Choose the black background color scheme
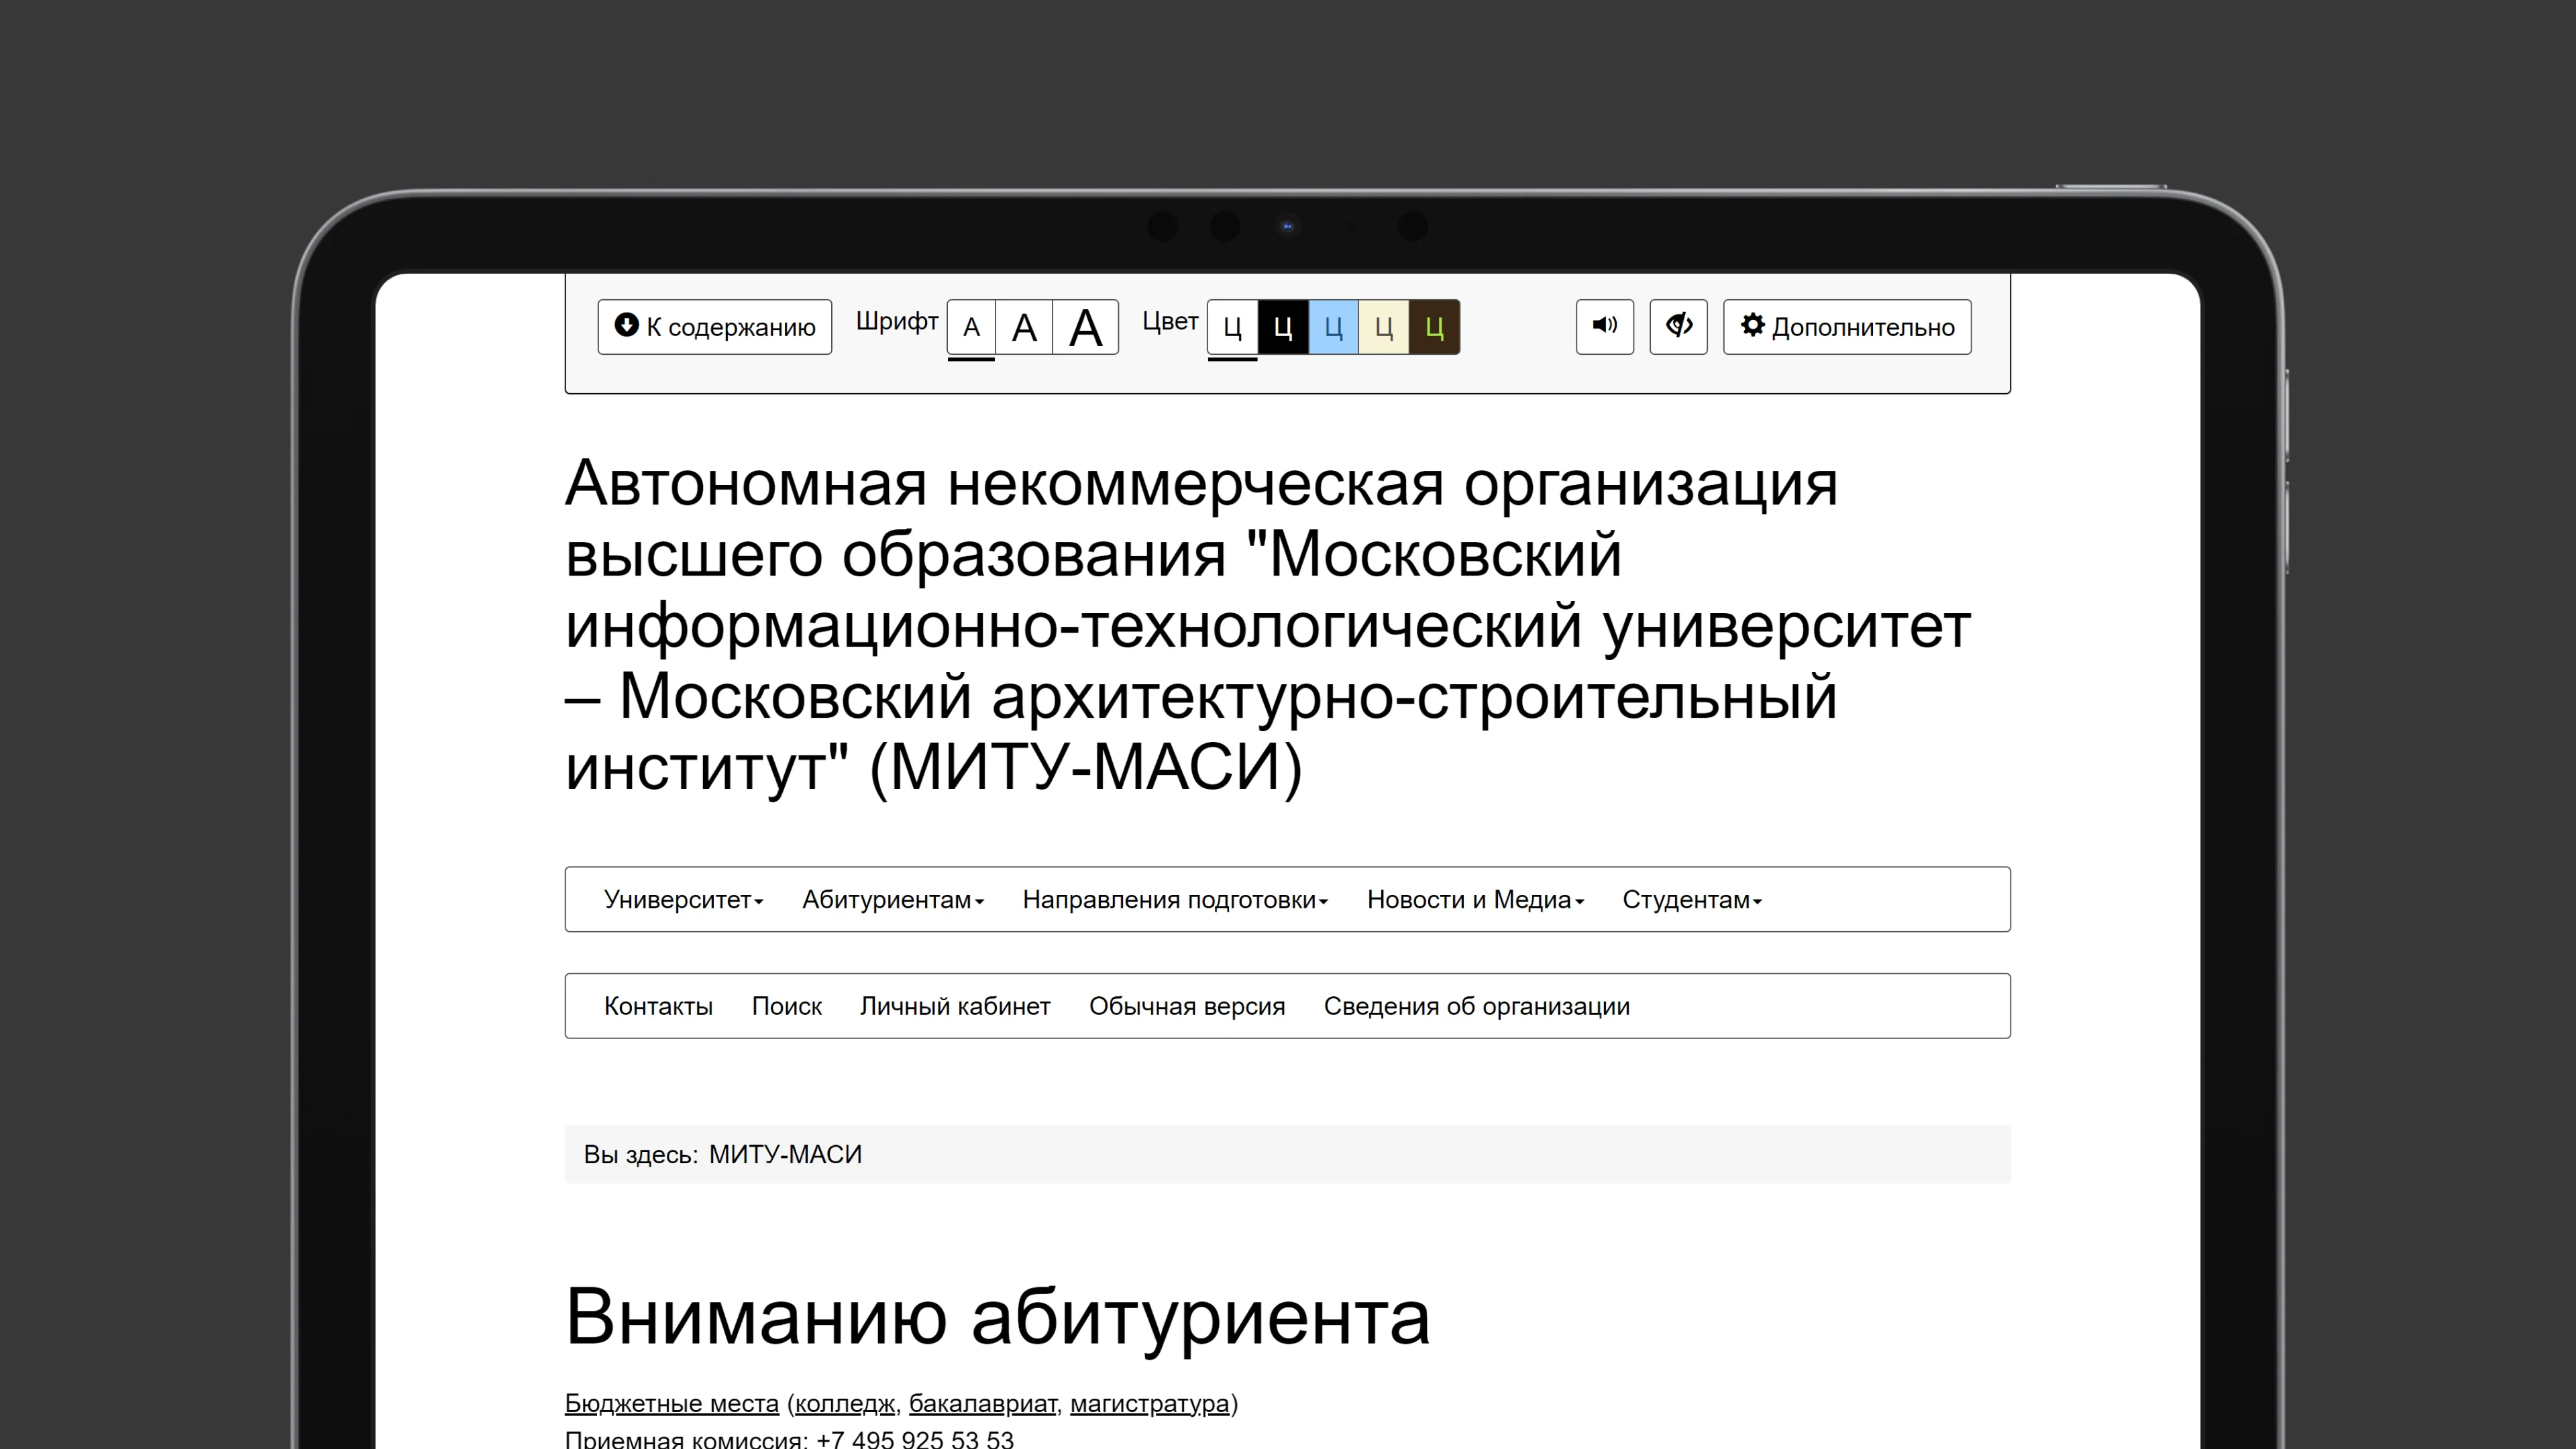2576x1449 pixels. (1283, 327)
